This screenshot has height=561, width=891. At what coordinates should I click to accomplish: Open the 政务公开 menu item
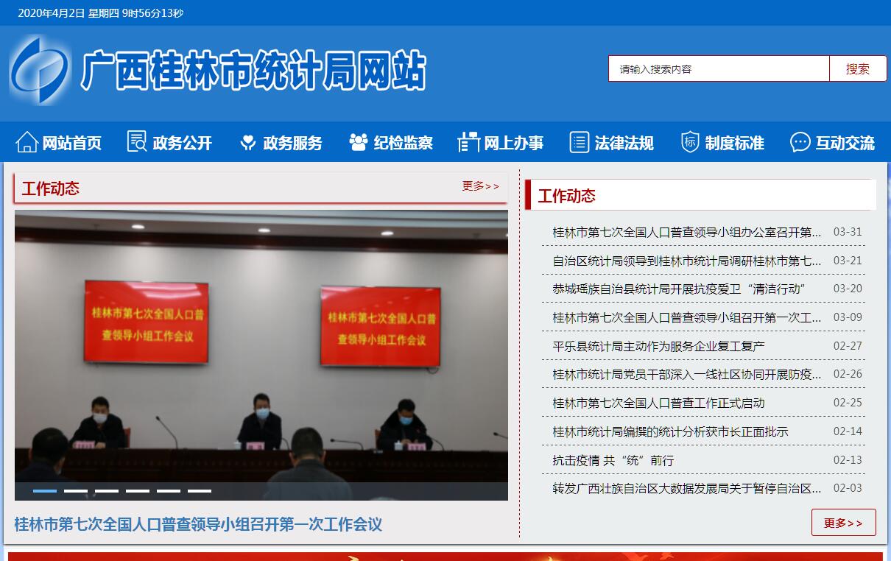point(182,143)
